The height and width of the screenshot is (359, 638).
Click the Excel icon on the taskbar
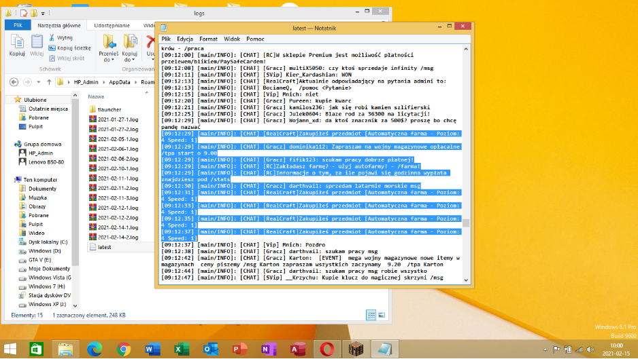click(182, 349)
